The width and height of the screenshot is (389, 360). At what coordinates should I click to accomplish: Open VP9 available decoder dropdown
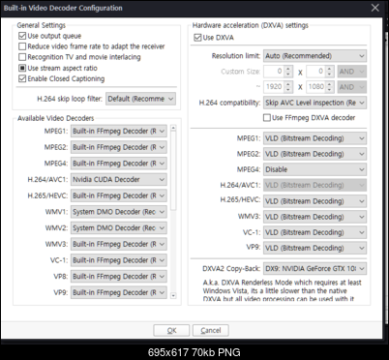119,292
